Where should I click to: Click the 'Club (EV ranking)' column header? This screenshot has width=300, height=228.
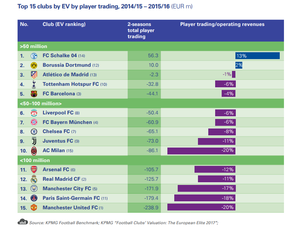[x=64, y=24]
